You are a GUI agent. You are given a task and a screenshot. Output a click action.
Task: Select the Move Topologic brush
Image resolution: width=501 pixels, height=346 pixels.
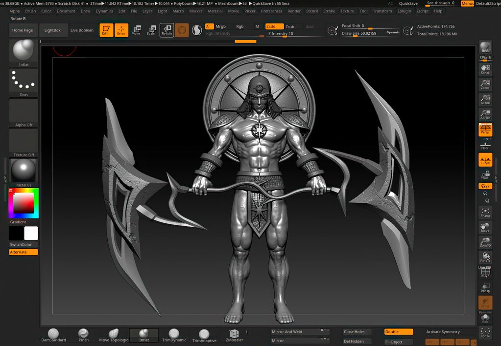click(114, 335)
